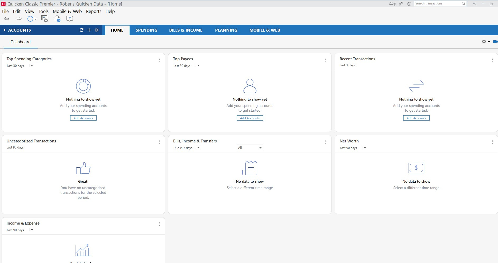Click Add Accounts in Top Payees

pos(250,118)
